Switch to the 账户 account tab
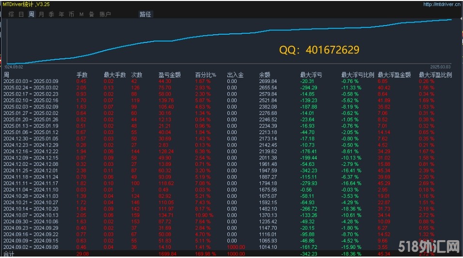This screenshot has height=258, width=463. tap(105, 14)
